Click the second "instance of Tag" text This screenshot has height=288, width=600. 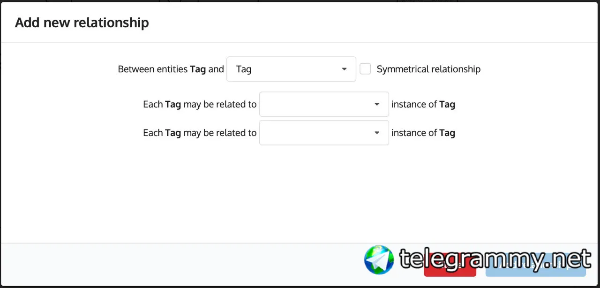coord(423,133)
